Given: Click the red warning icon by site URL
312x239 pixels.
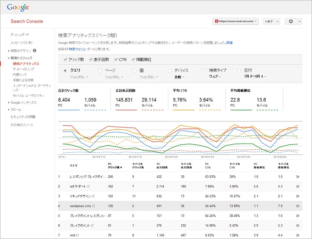Looking at the screenshot, I should coord(217,21).
